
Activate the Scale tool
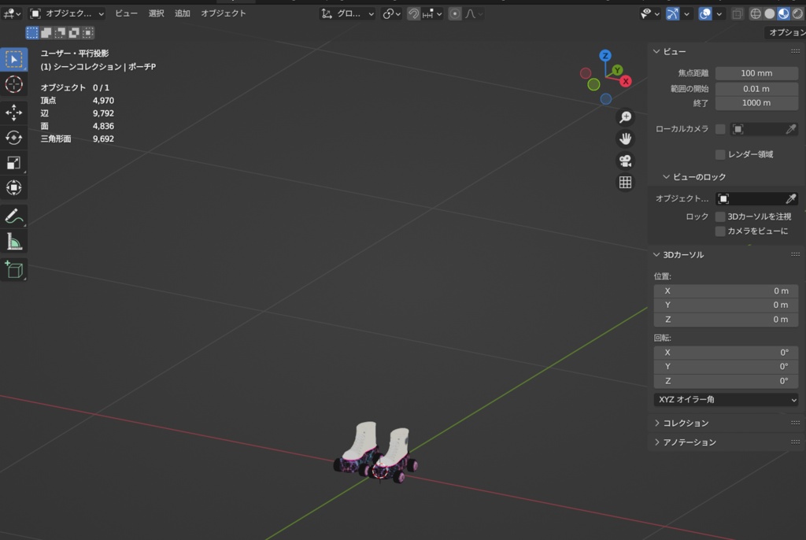click(x=14, y=163)
